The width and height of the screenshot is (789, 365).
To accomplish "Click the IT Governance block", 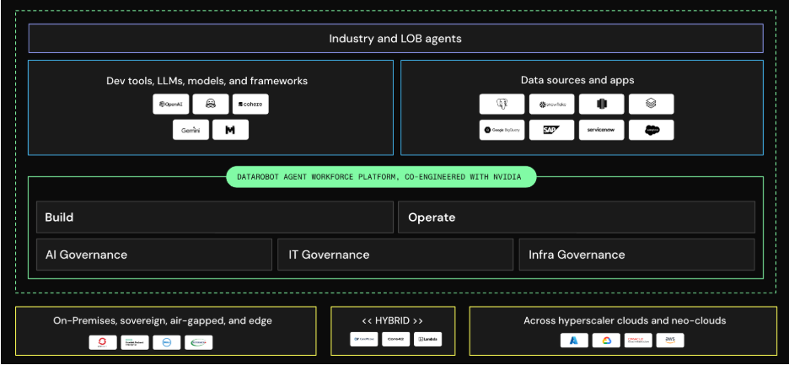I will [395, 255].
